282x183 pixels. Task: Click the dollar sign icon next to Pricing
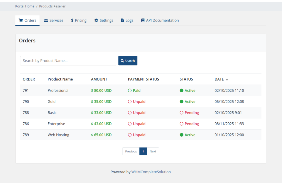coord(72,20)
